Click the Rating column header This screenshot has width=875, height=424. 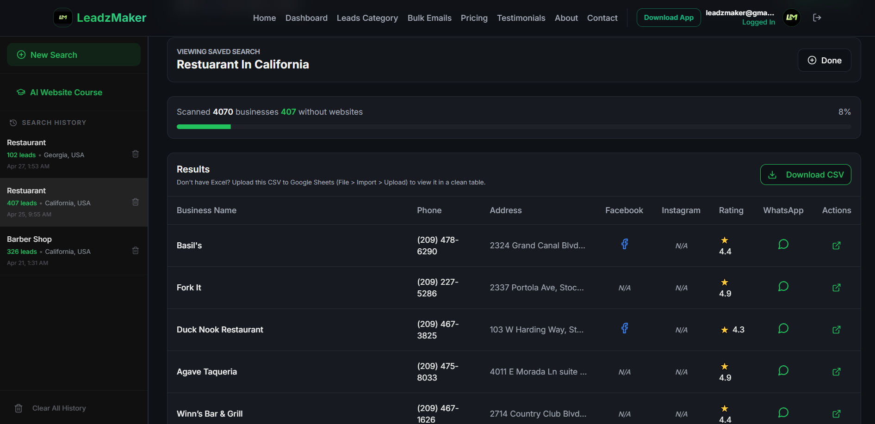(x=731, y=210)
